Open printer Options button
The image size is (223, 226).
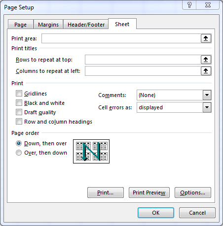[193, 193]
